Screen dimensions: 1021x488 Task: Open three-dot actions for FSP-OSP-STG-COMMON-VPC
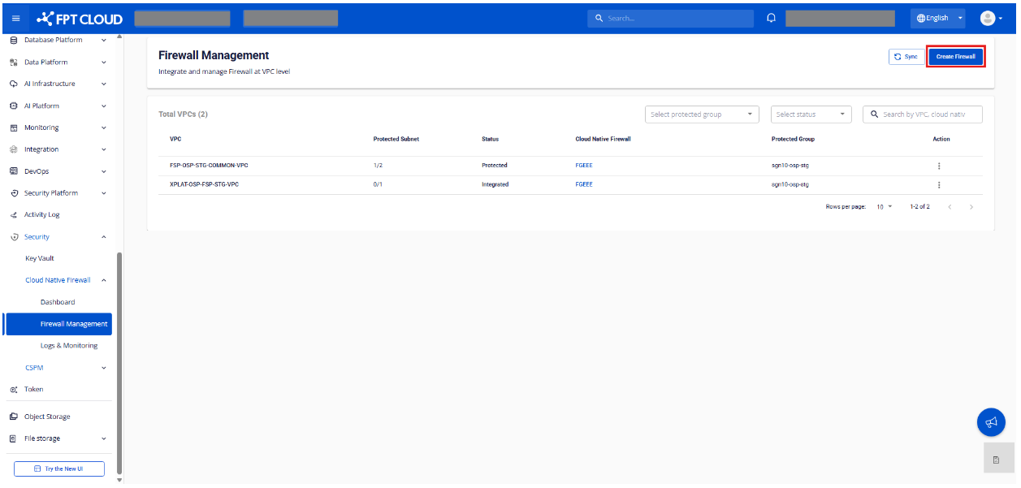939,166
